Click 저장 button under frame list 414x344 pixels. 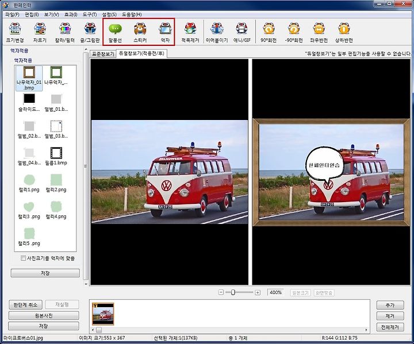pyautogui.click(x=45, y=273)
